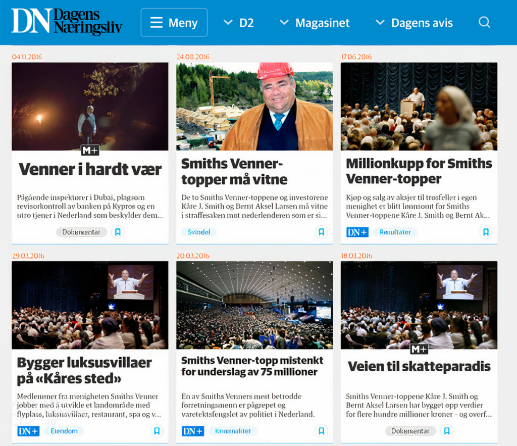Open the search magnifier icon
This screenshot has height=446, width=517.
484,22
